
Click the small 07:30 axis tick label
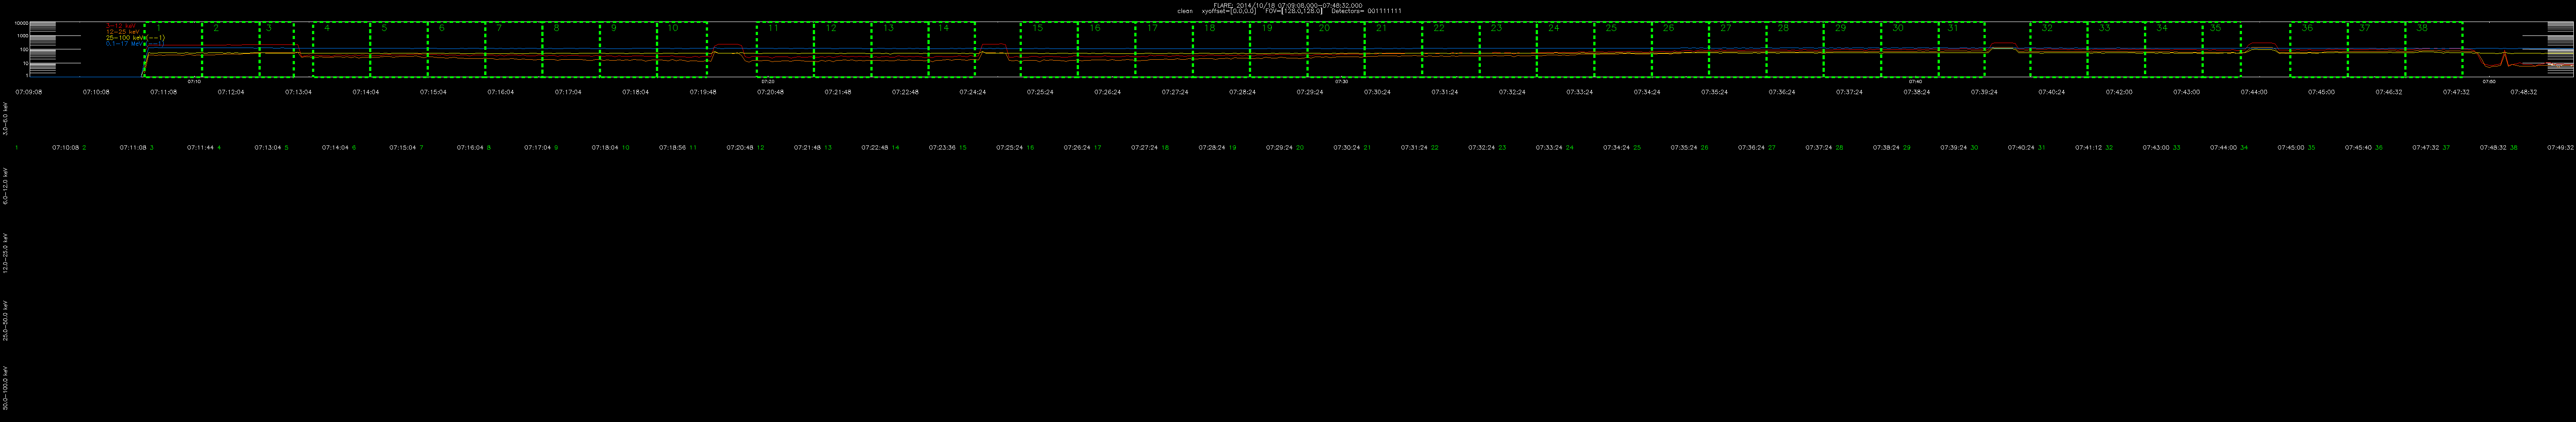point(1342,82)
